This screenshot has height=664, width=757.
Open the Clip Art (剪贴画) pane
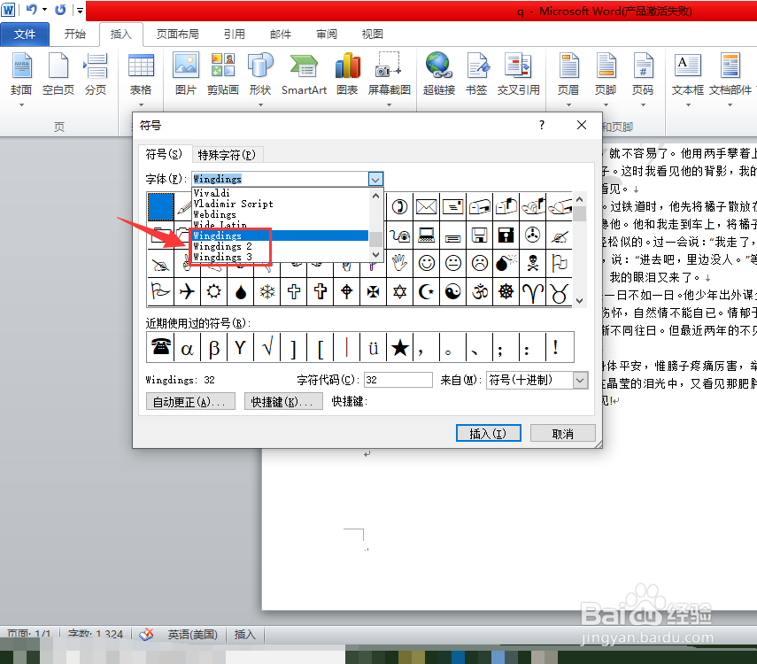pos(223,75)
